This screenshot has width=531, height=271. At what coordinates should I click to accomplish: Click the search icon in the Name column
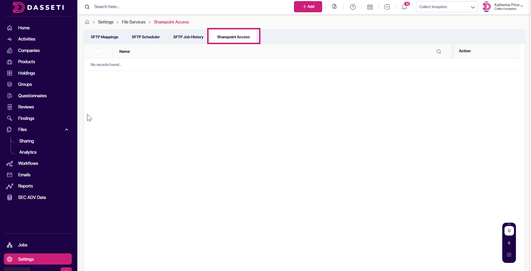[439, 51]
